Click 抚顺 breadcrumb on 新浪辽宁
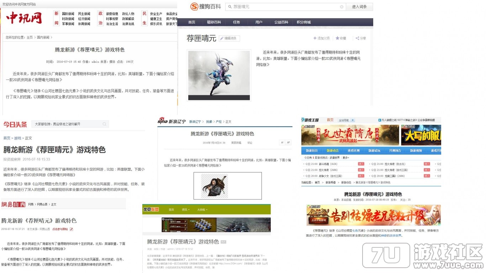Image resolution: width=486 pixels, height=273 pixels. [210, 122]
